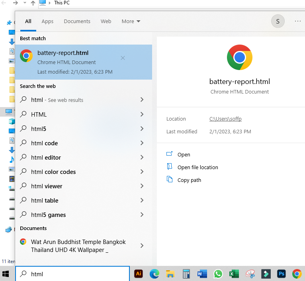305x281 pixels.
Task: Open the More filter dropdown
Action: pyautogui.click(x=131, y=21)
